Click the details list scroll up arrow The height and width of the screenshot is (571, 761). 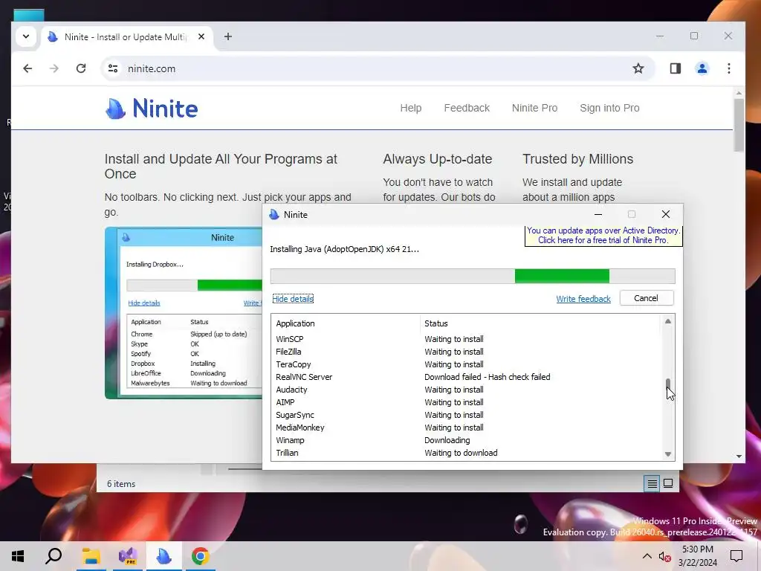(x=668, y=321)
